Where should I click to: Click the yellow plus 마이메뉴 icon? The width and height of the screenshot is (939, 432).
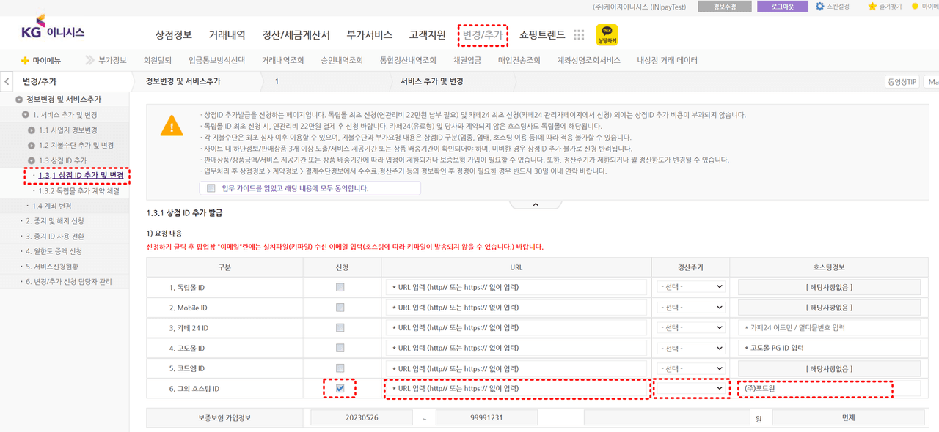pyautogui.click(x=25, y=61)
